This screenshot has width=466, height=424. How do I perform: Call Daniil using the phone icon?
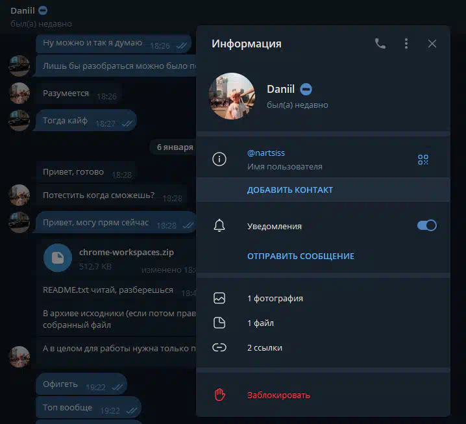coord(380,44)
